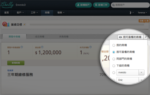Select 下級的商機 radio option
150x95 pixels.
point(114,66)
